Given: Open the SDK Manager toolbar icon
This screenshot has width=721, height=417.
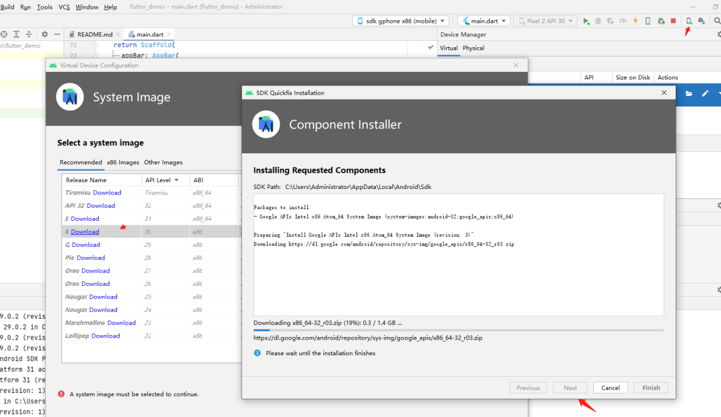Looking at the screenshot, I should click(701, 21).
